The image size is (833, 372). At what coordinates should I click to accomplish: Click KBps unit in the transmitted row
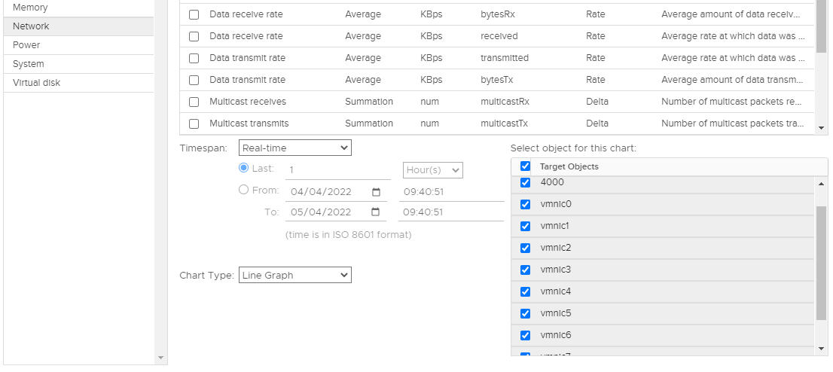point(431,58)
